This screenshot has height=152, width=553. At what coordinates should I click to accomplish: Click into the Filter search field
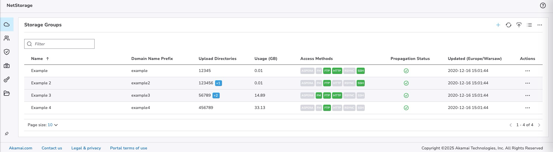point(63,44)
